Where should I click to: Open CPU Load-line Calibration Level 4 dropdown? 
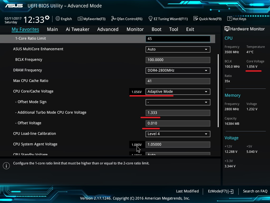point(178,134)
